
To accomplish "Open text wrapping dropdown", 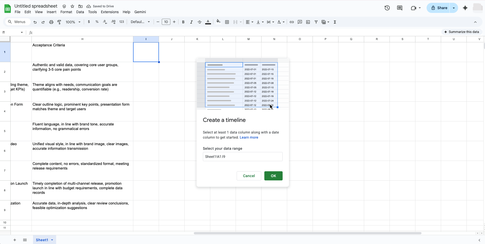I will 270,22.
